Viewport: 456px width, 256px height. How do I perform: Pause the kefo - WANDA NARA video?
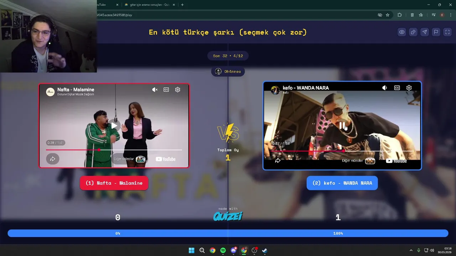[x=342, y=126]
